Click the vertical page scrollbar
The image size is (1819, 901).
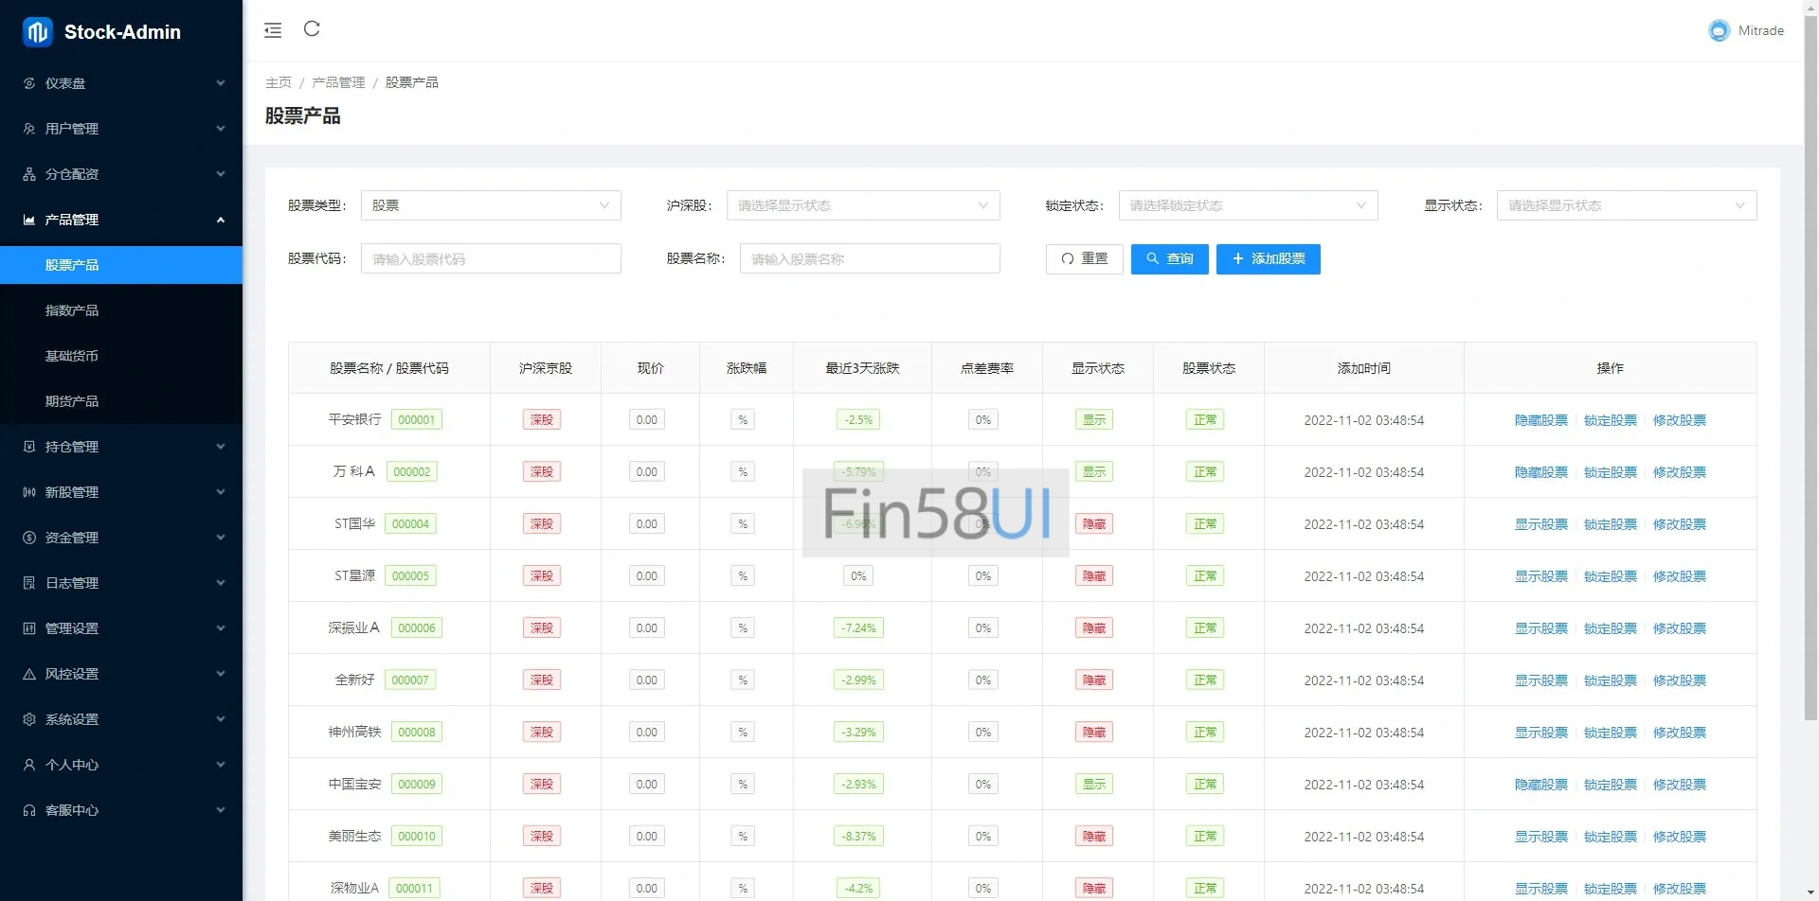coord(1810,379)
